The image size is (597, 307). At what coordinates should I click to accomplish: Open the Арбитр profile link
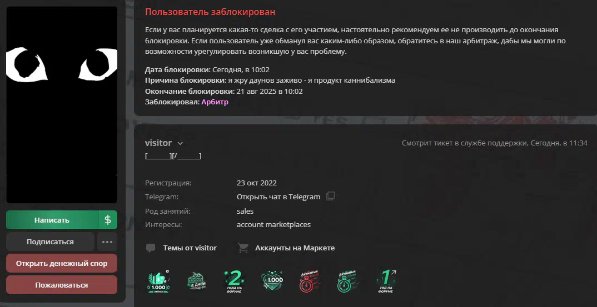215,102
